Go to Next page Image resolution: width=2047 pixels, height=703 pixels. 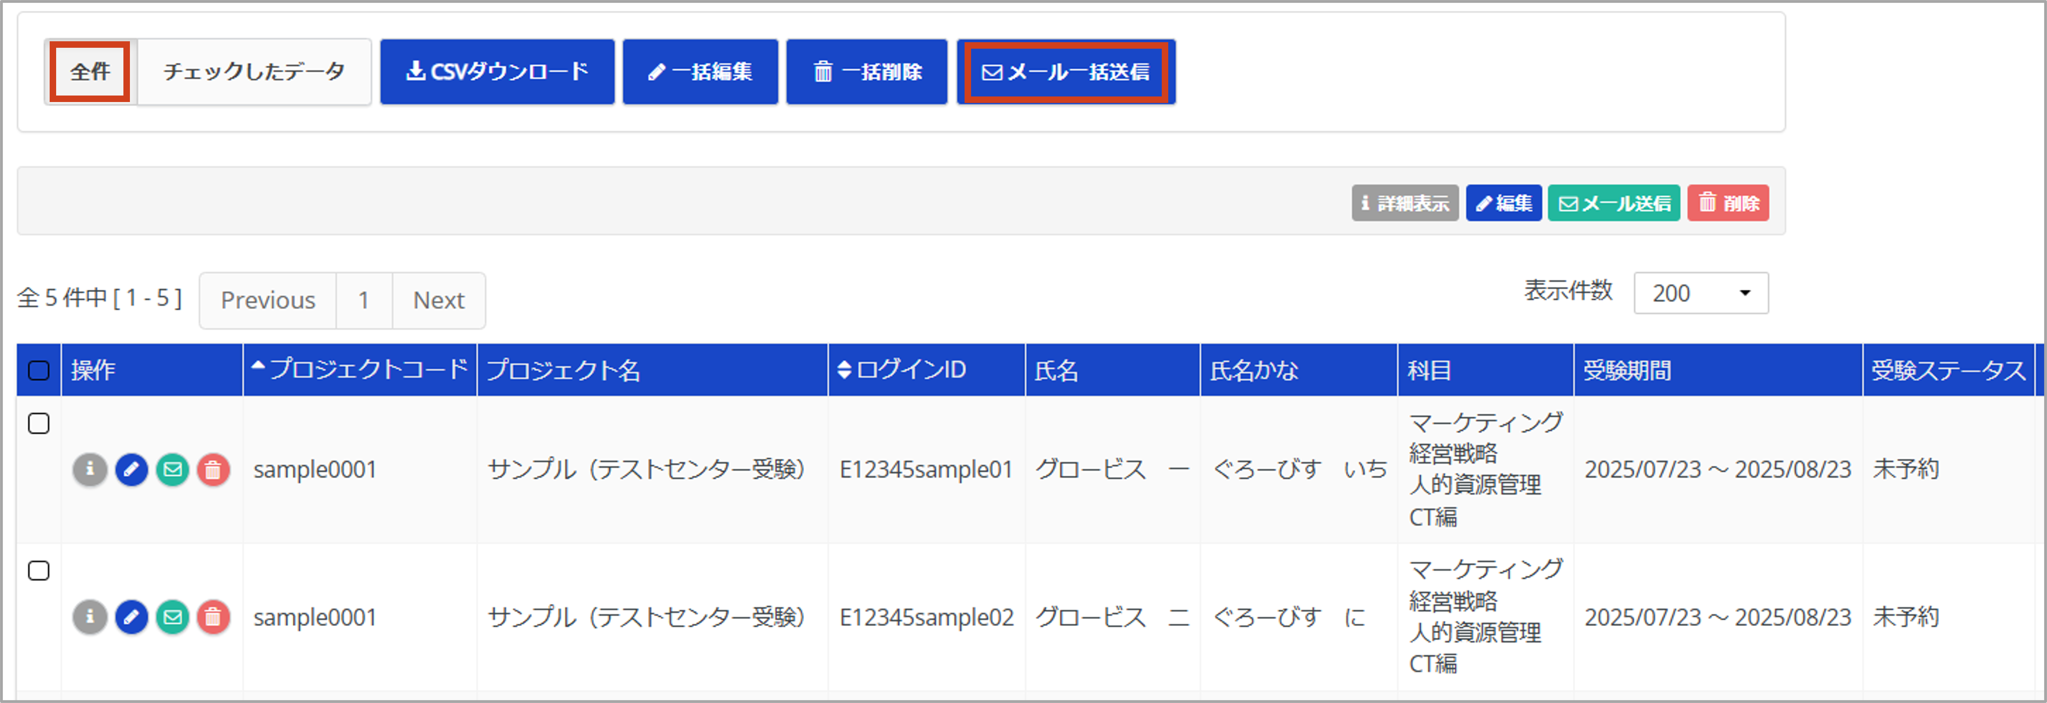click(438, 300)
